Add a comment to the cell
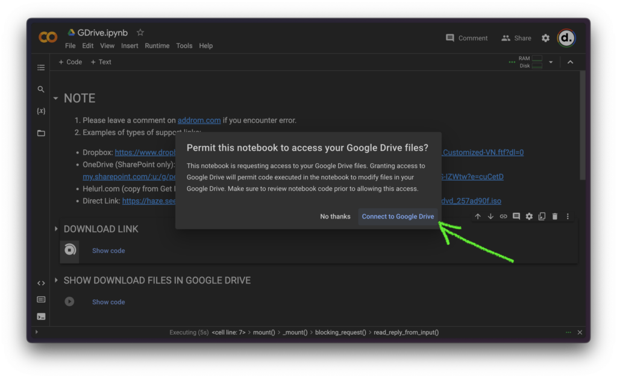Screen dimensions: 617x378 click(516, 217)
